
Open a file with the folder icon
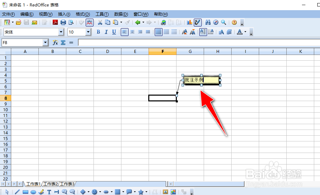[x=19, y=22]
